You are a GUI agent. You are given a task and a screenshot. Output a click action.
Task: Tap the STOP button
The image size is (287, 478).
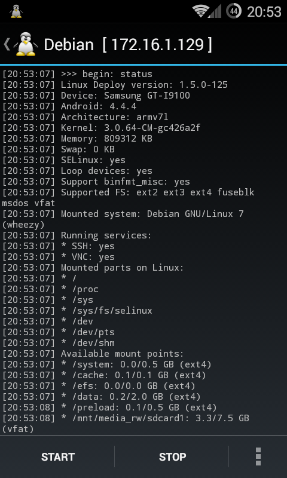click(x=172, y=456)
